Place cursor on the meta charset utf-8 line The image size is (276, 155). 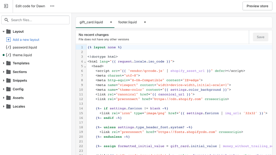tap(118, 76)
